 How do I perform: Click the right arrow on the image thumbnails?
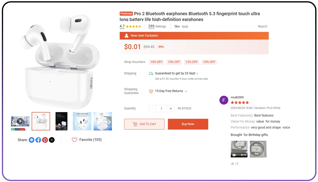(109, 122)
